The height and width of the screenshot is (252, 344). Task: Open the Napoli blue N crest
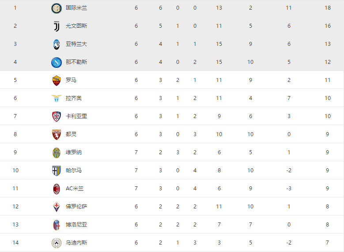(x=57, y=63)
